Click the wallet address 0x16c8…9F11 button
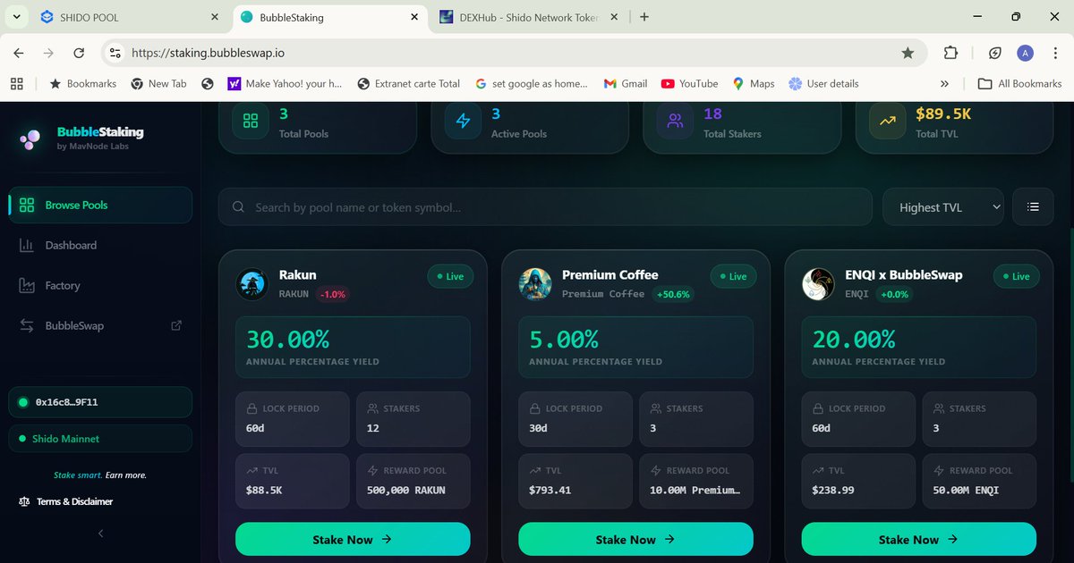1074x563 pixels. [x=100, y=402]
